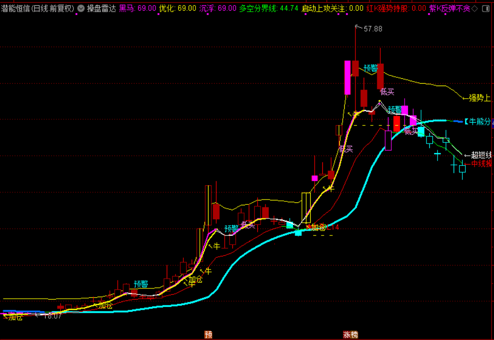Click the 红K强势持股 indicator label
Screen dimensions: 494x340
click(396, 8)
